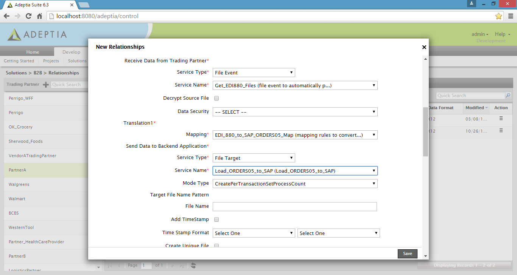Image resolution: width=517 pixels, height=275 pixels.
Task: Open the Service Type dropdown showing File Target
Action: tap(254, 158)
